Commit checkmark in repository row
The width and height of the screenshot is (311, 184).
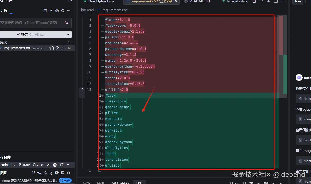[48, 165]
